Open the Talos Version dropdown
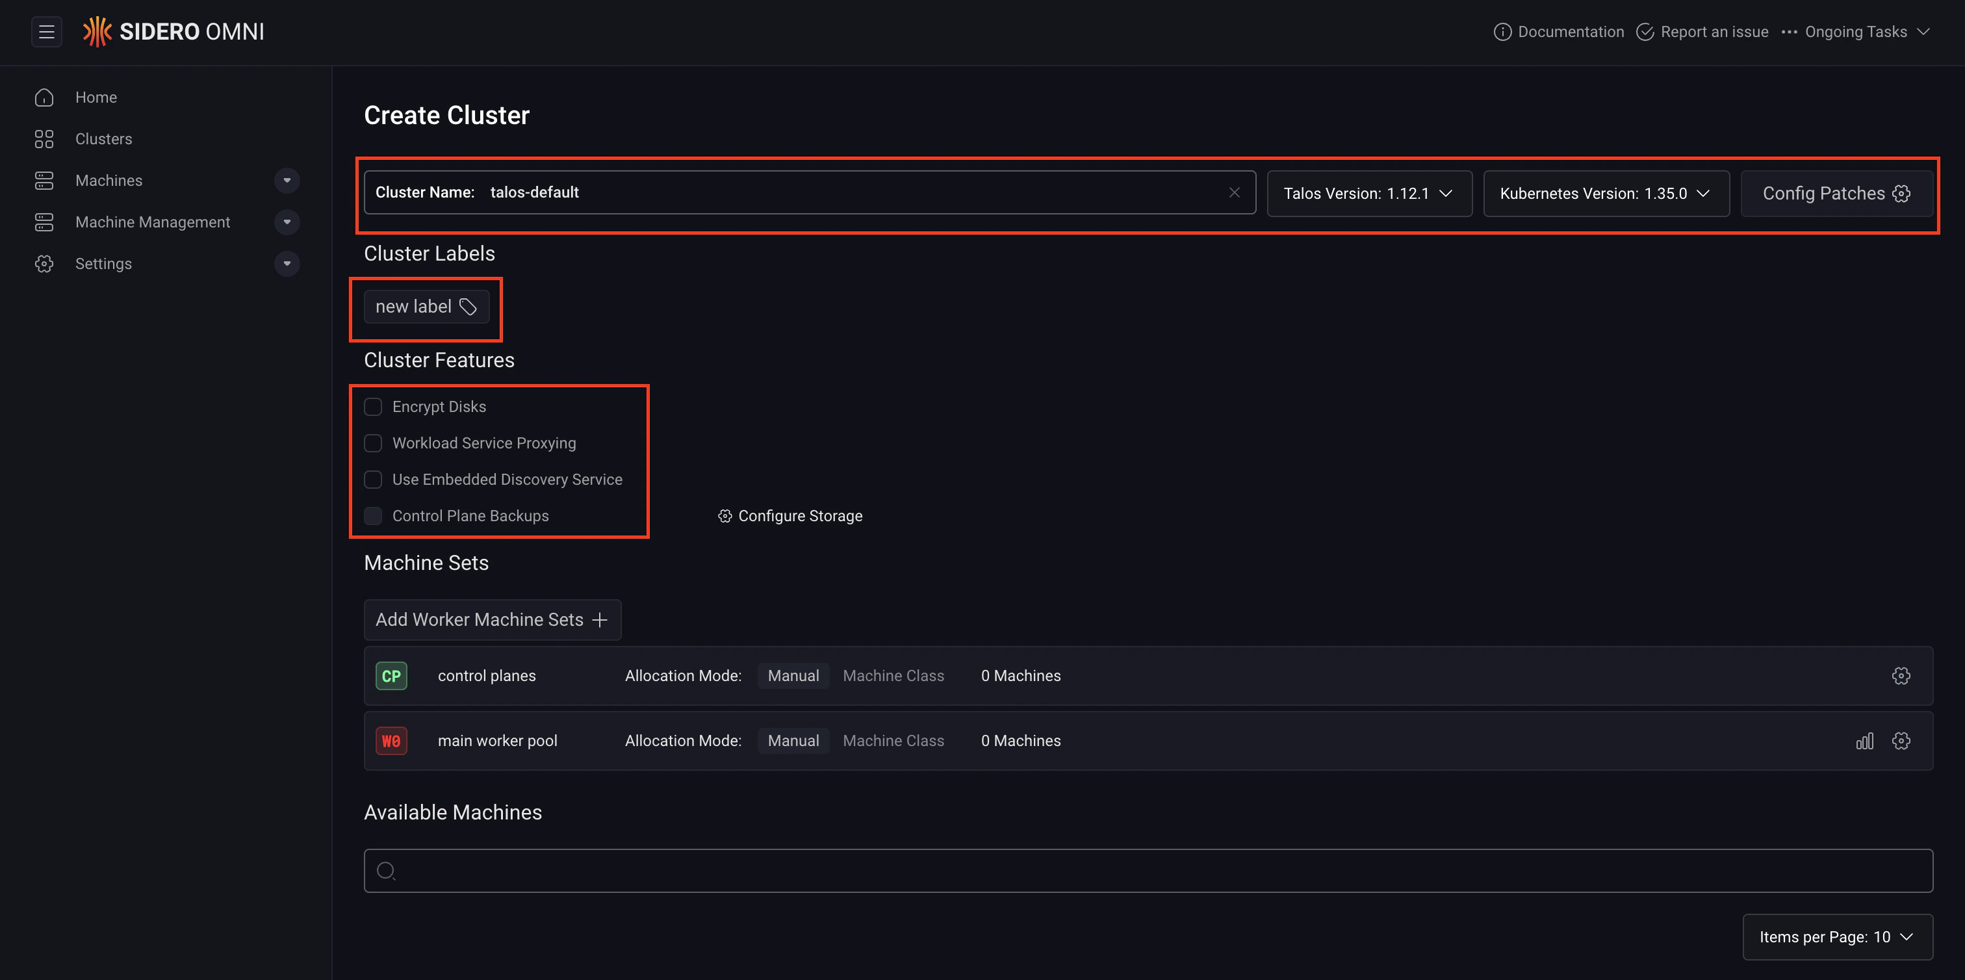Image resolution: width=1965 pixels, height=980 pixels. [x=1369, y=193]
